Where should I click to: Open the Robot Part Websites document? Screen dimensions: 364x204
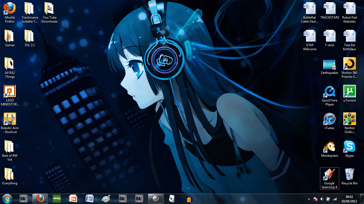[349, 13]
